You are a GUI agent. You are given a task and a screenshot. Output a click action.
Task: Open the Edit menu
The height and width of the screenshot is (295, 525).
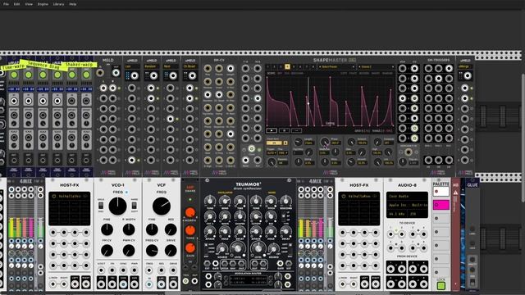tap(16, 4)
